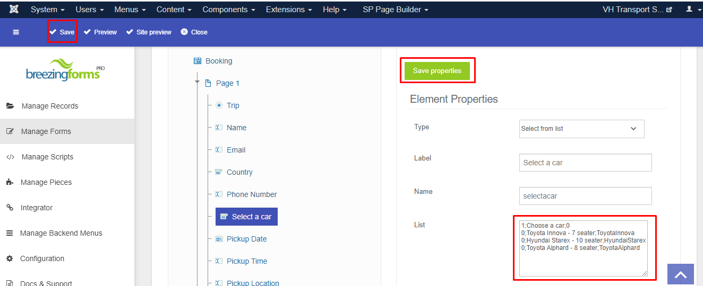Click the Site preview toolbar button
Image resolution: width=703 pixels, height=286 pixels.
[149, 32]
